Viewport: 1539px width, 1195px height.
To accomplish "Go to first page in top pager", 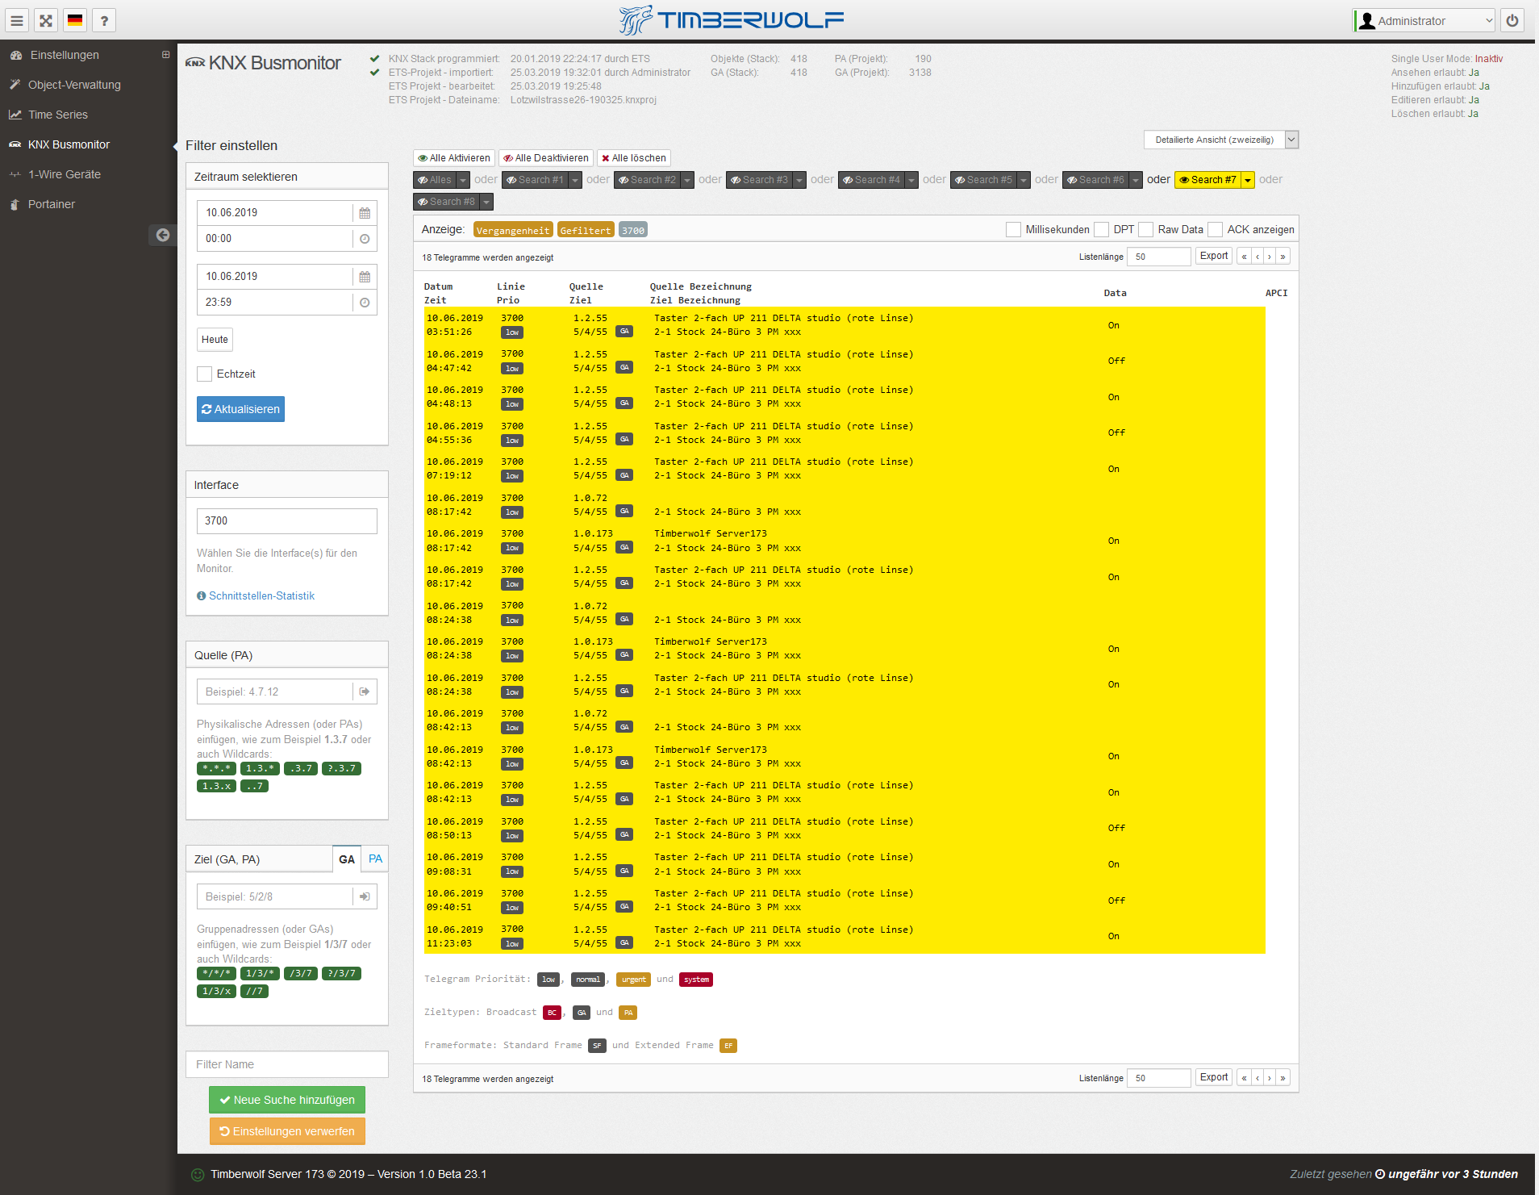I will [1244, 257].
